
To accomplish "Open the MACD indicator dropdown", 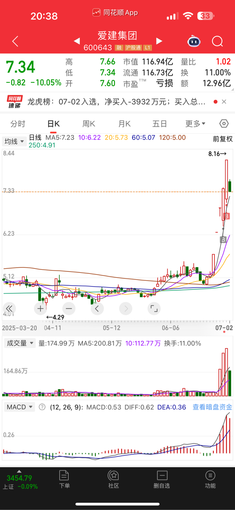I will click(x=20, y=407).
